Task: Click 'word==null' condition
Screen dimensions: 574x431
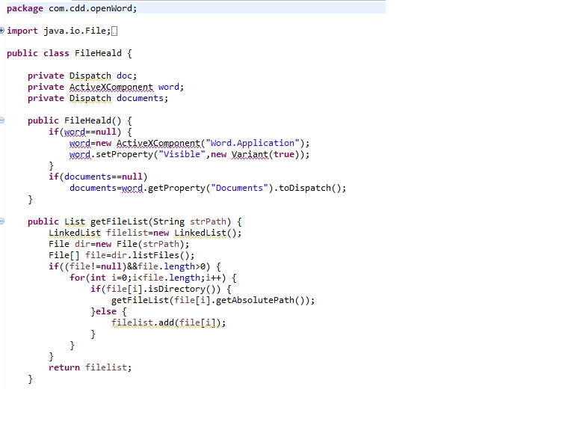Action: tap(90, 132)
